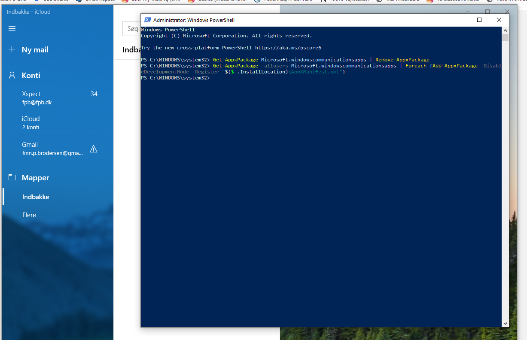
Task: Click the plus icon for Ny mail
Action: point(12,49)
